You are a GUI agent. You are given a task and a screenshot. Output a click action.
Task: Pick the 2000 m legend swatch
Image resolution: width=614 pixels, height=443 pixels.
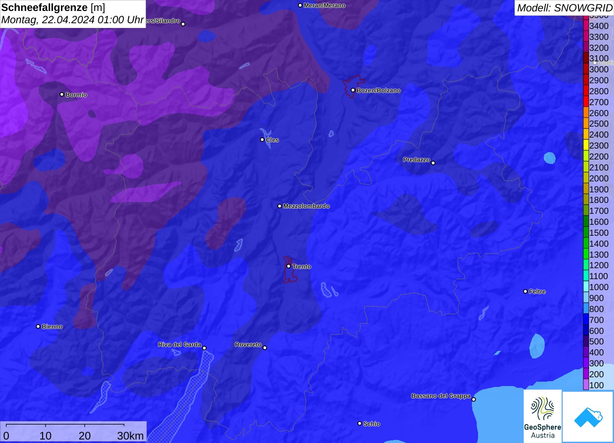586,178
